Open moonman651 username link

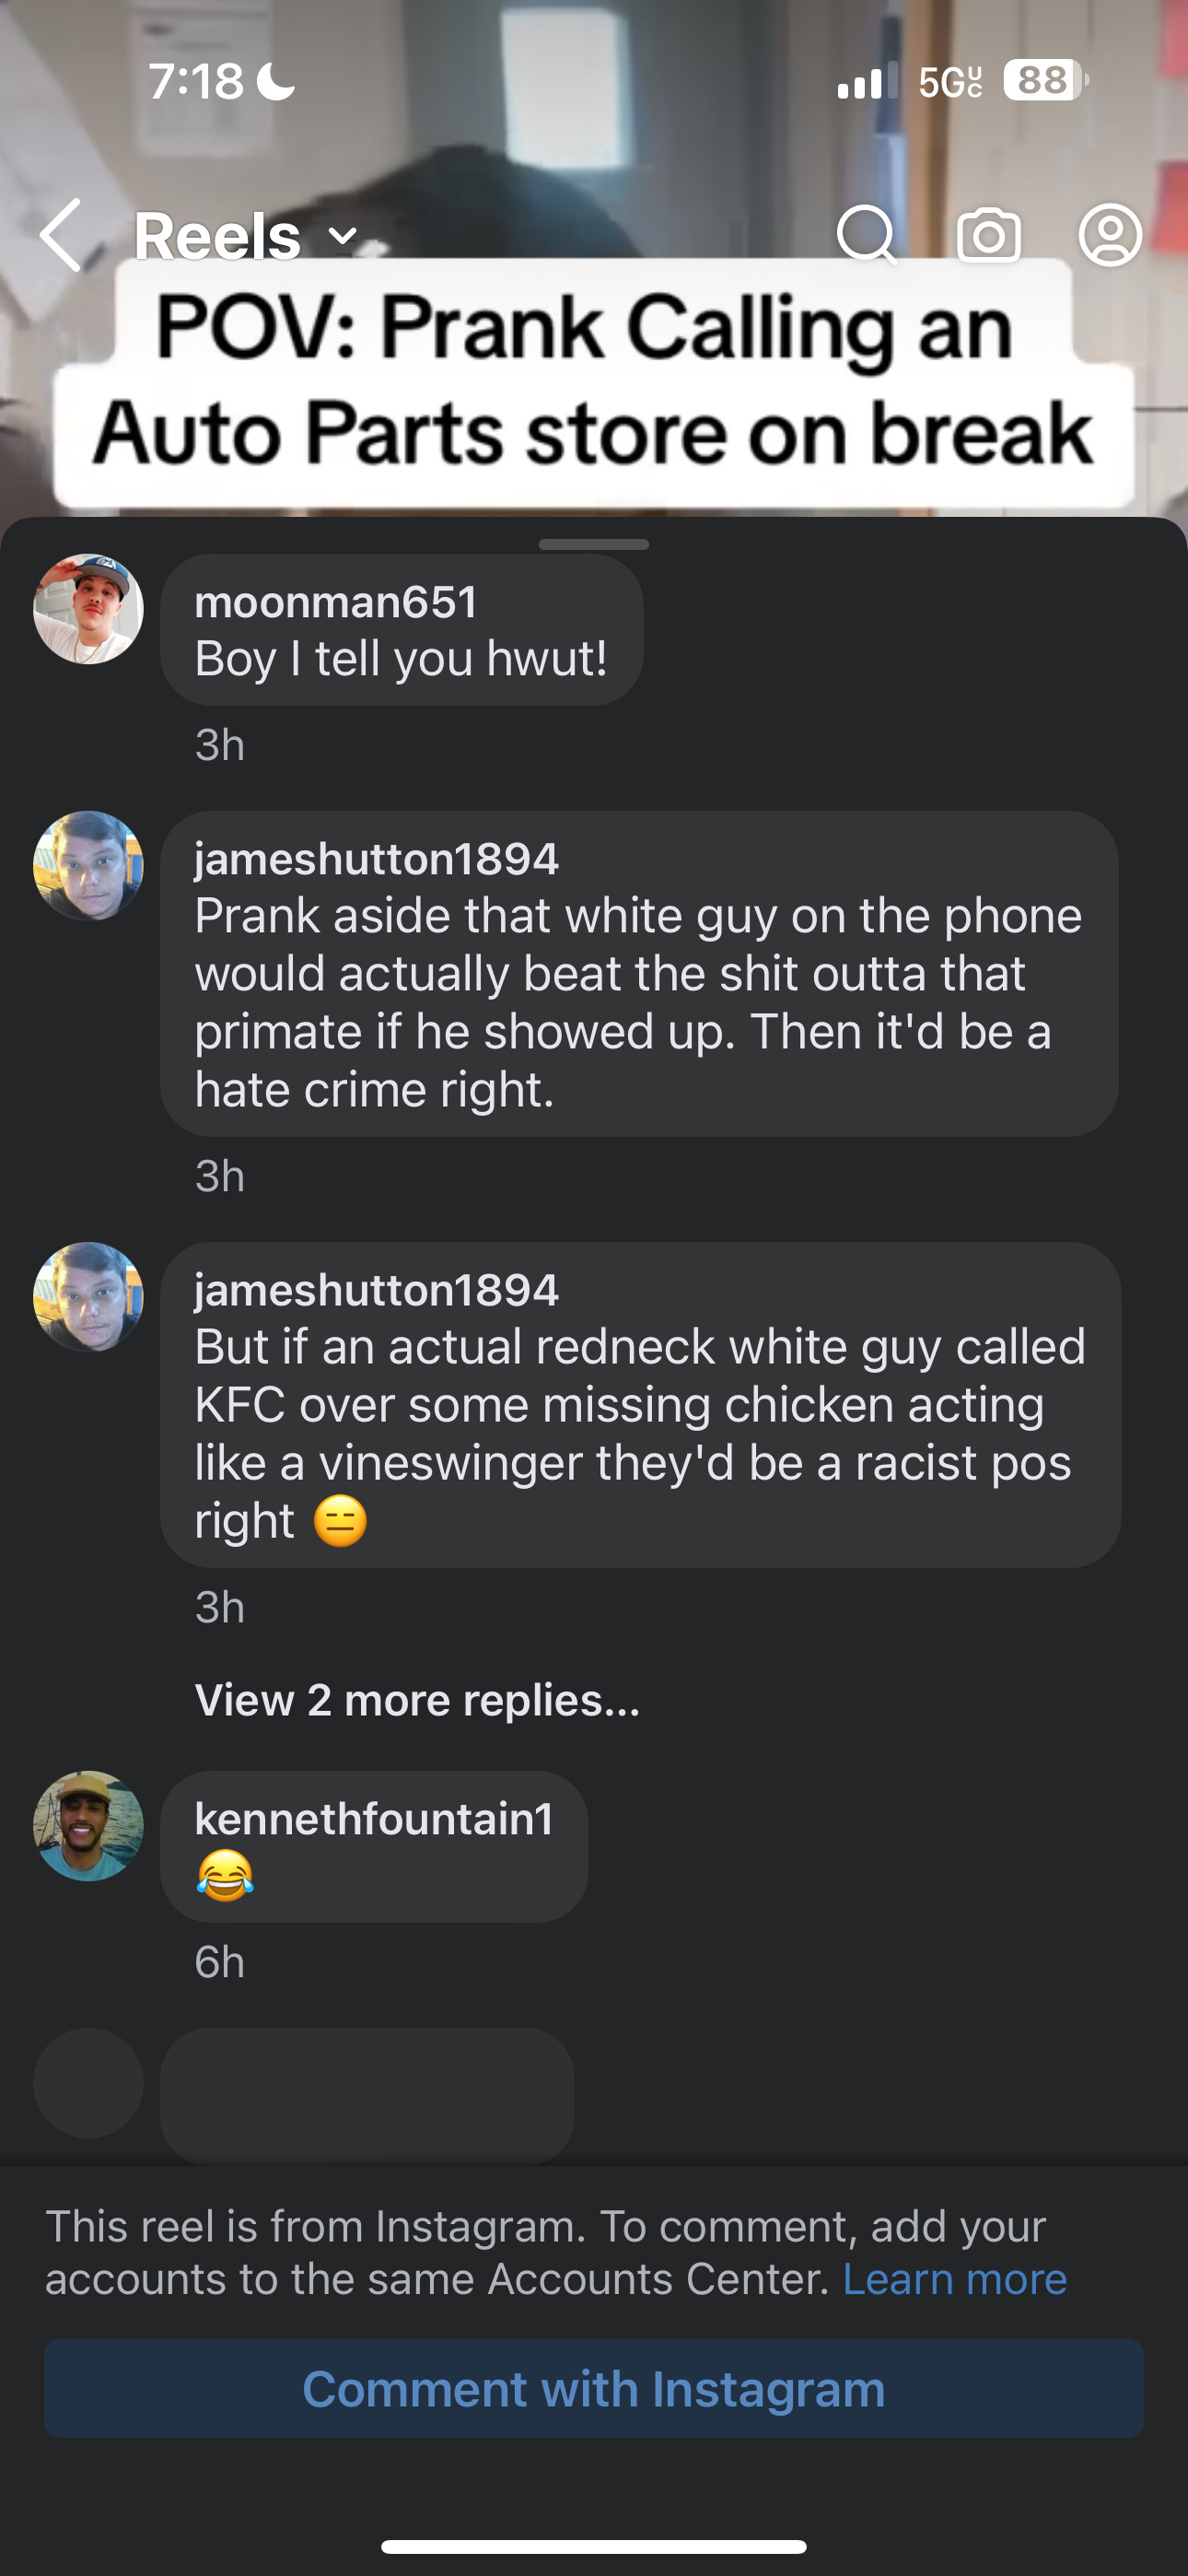point(336,602)
